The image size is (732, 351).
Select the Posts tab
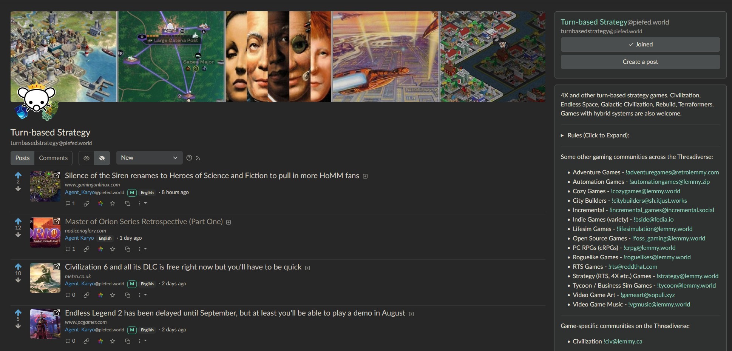(22, 158)
